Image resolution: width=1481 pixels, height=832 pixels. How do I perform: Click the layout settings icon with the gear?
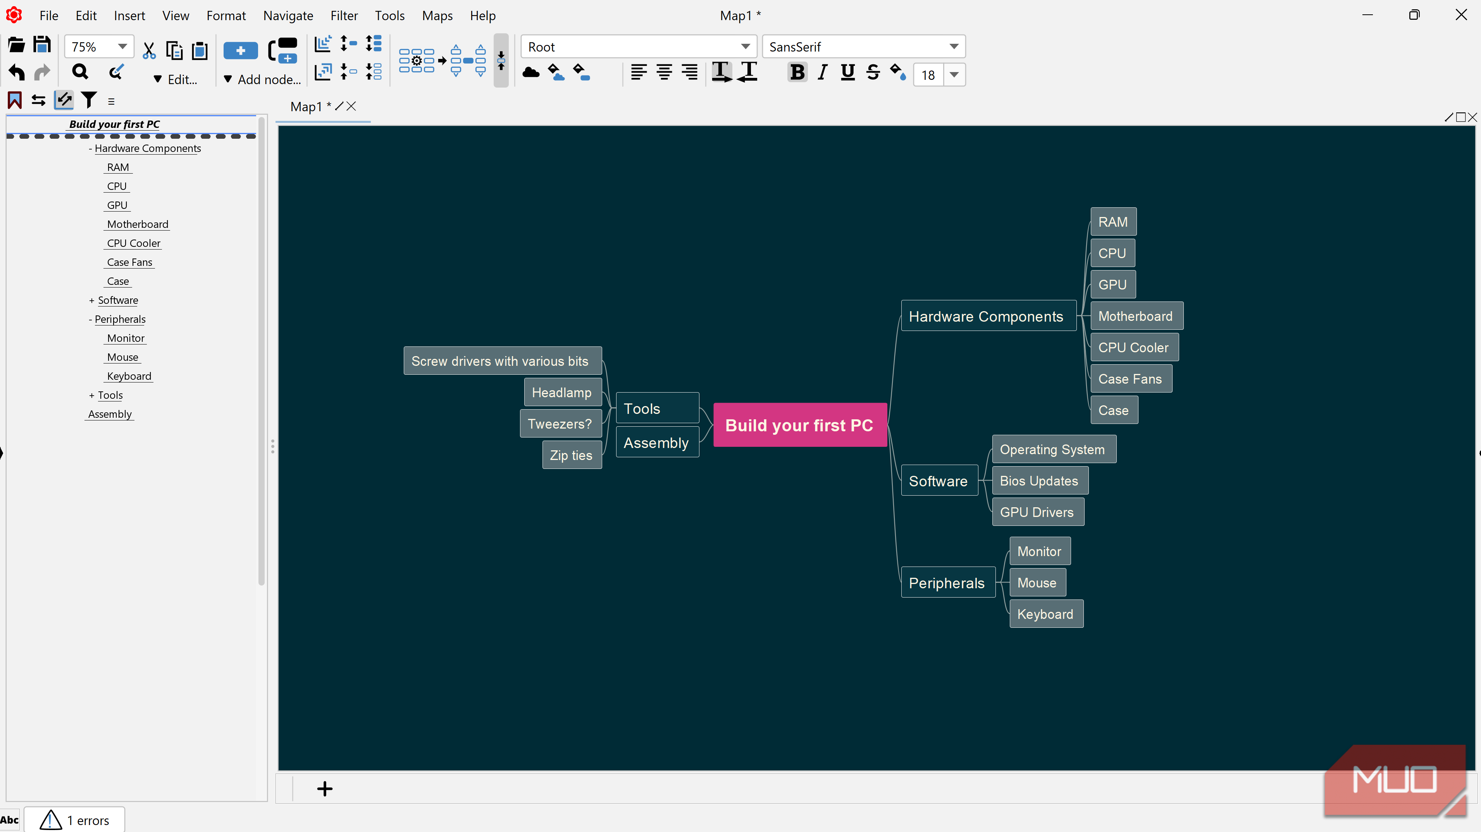tap(417, 60)
